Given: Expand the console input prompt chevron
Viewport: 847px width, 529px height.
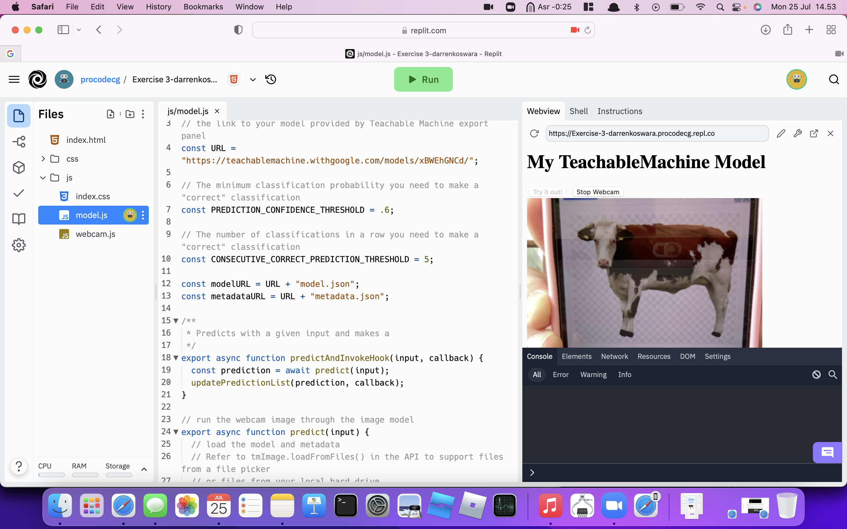Looking at the screenshot, I should pos(532,473).
